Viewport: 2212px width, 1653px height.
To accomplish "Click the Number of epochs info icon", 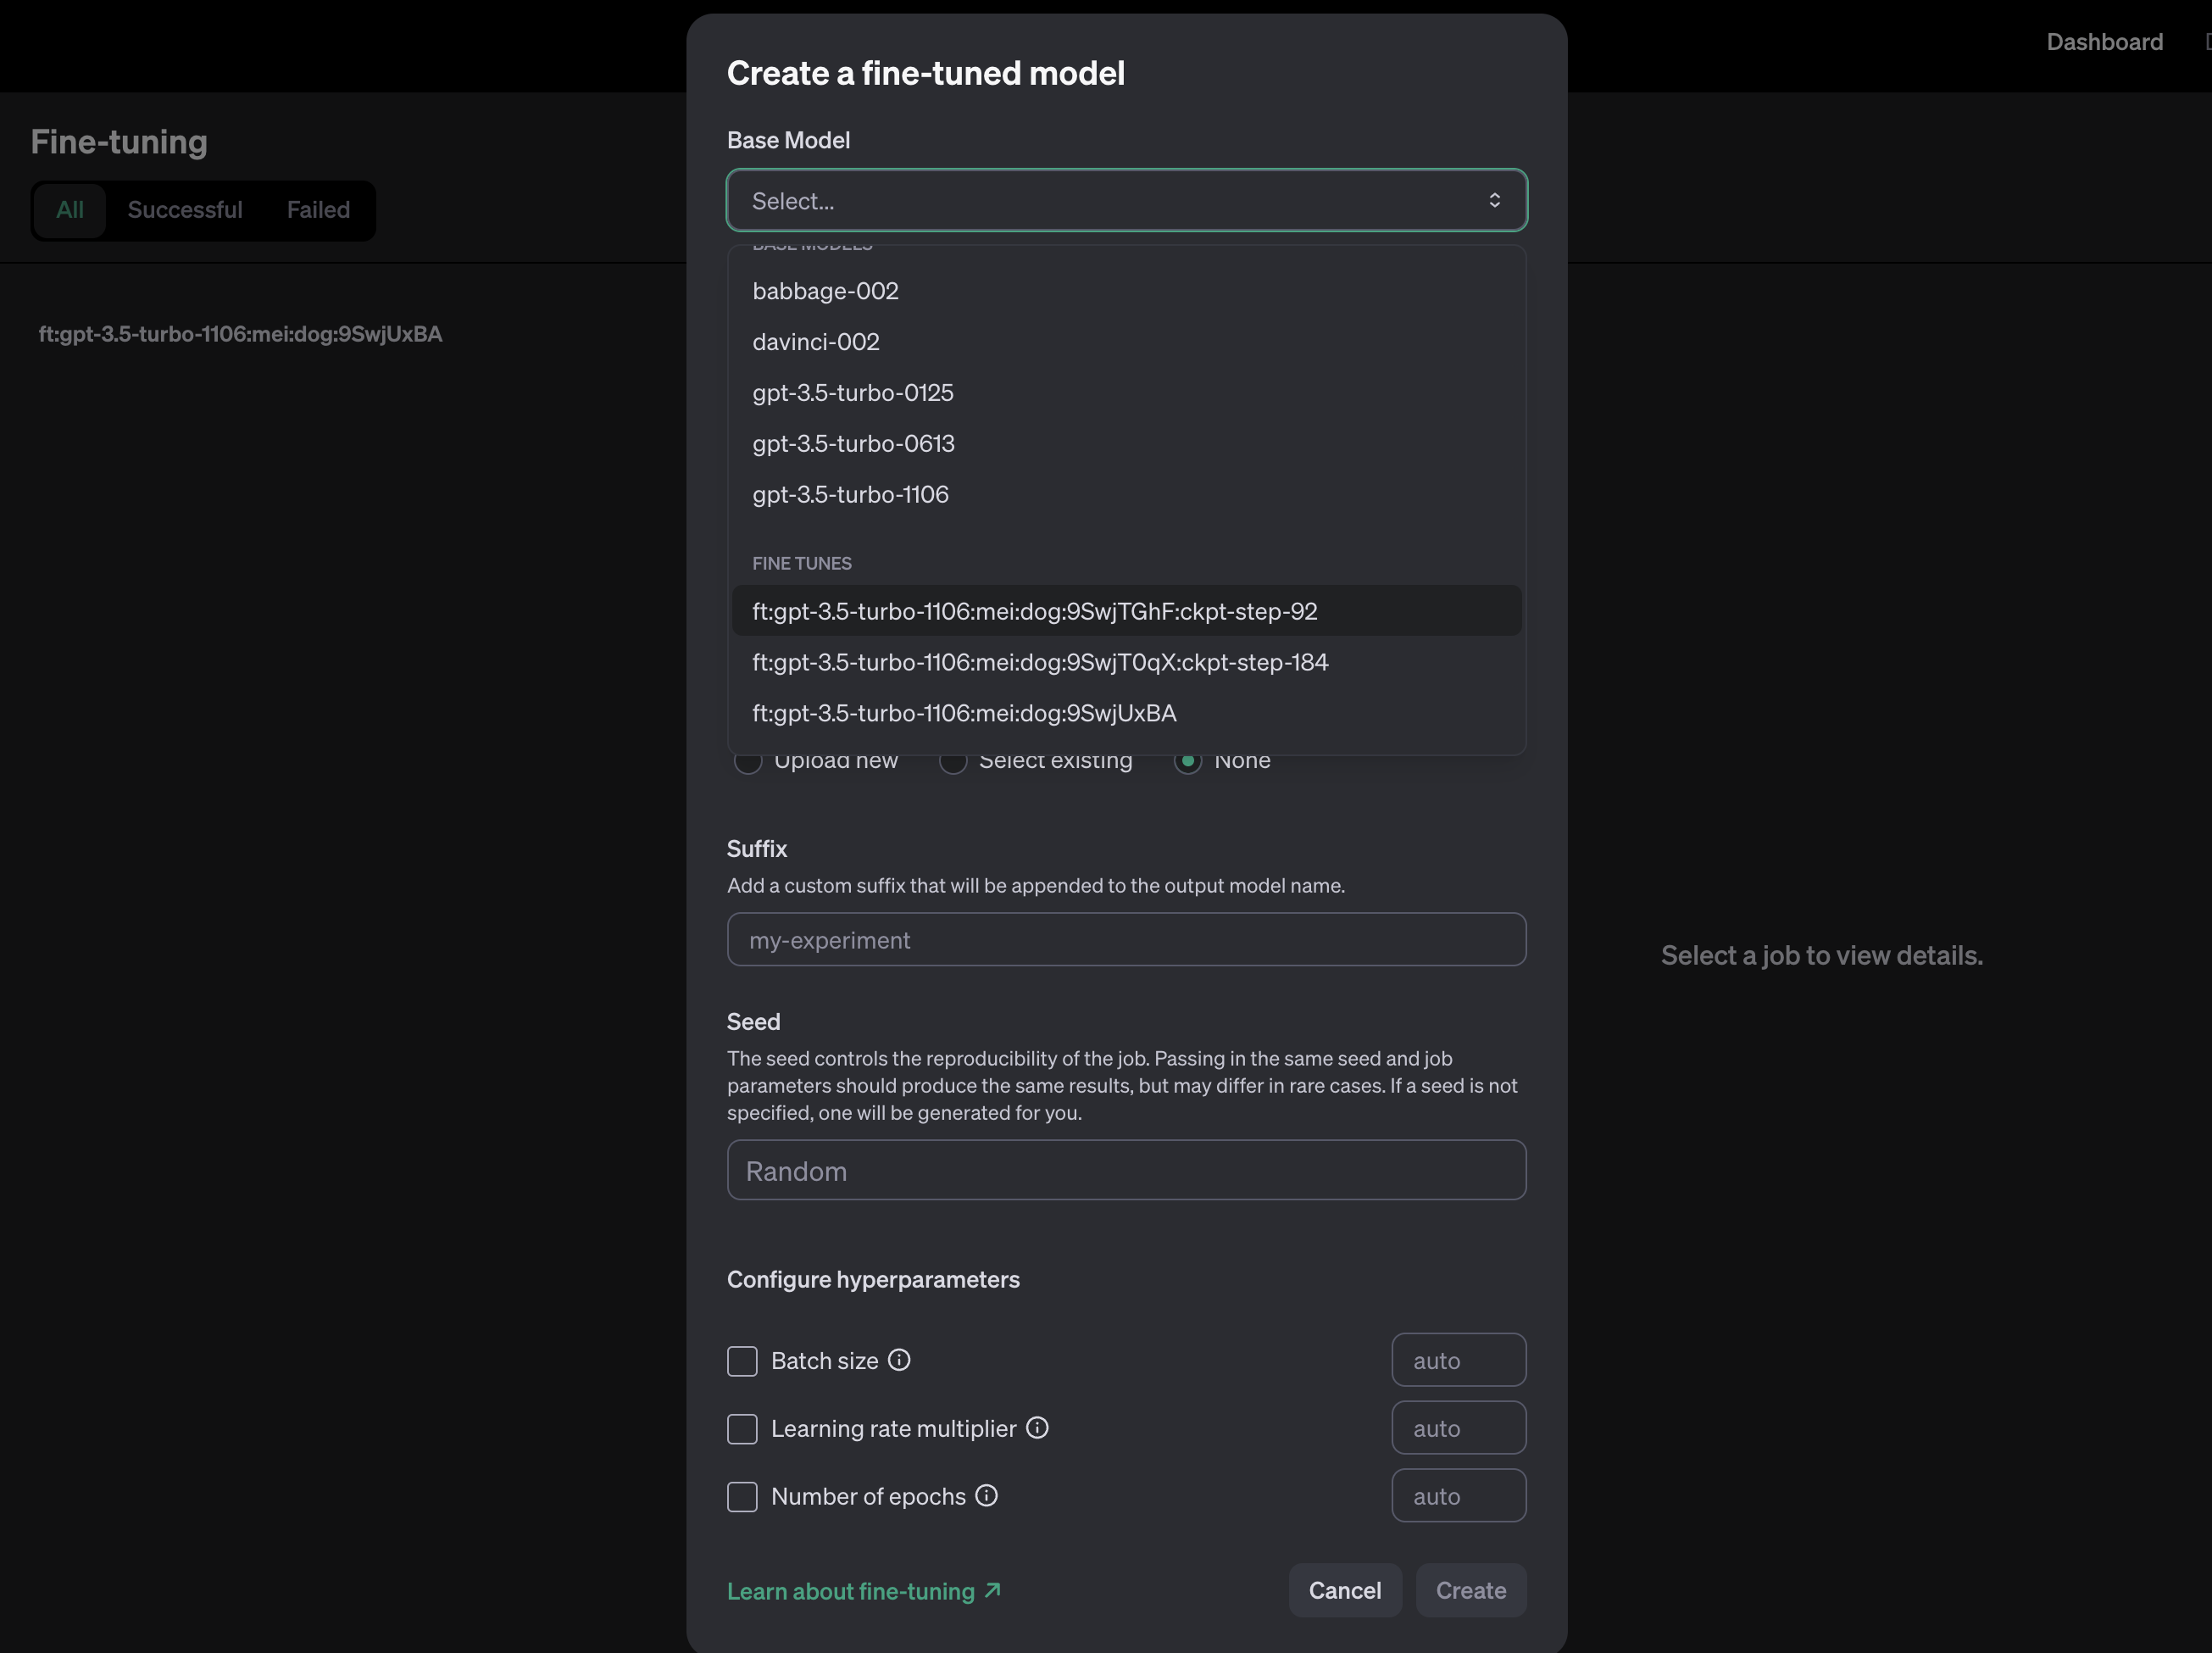I will [986, 1495].
